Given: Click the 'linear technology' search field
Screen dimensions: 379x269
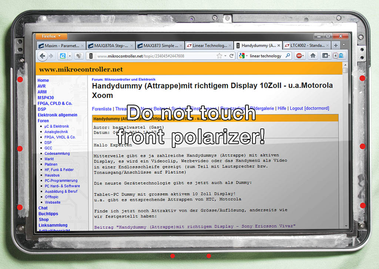Looking at the screenshot, I should click(x=266, y=56).
